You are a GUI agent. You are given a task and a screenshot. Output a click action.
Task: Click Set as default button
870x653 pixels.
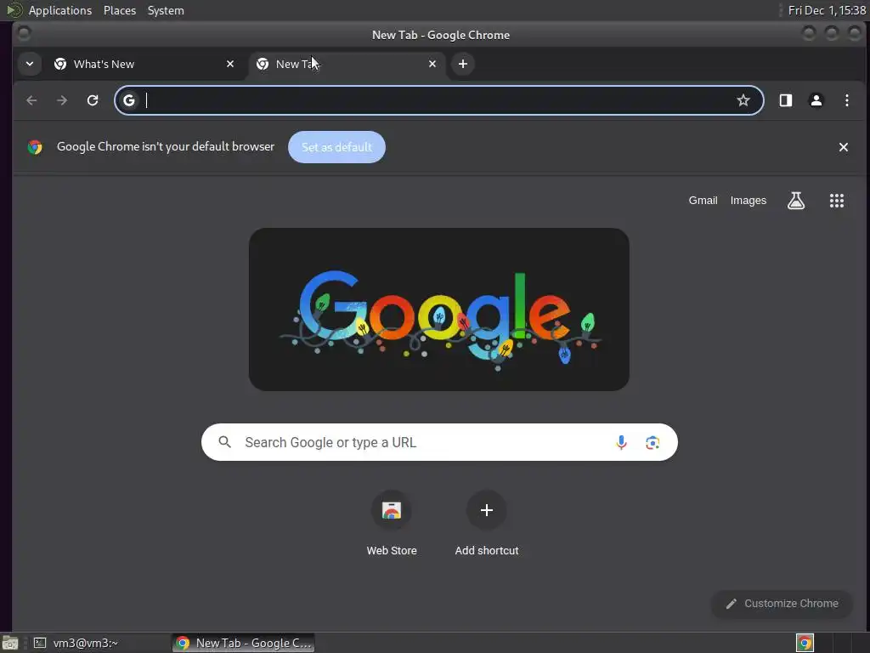pyautogui.click(x=336, y=147)
